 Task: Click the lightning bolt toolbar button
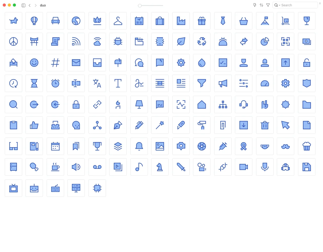point(255,5)
